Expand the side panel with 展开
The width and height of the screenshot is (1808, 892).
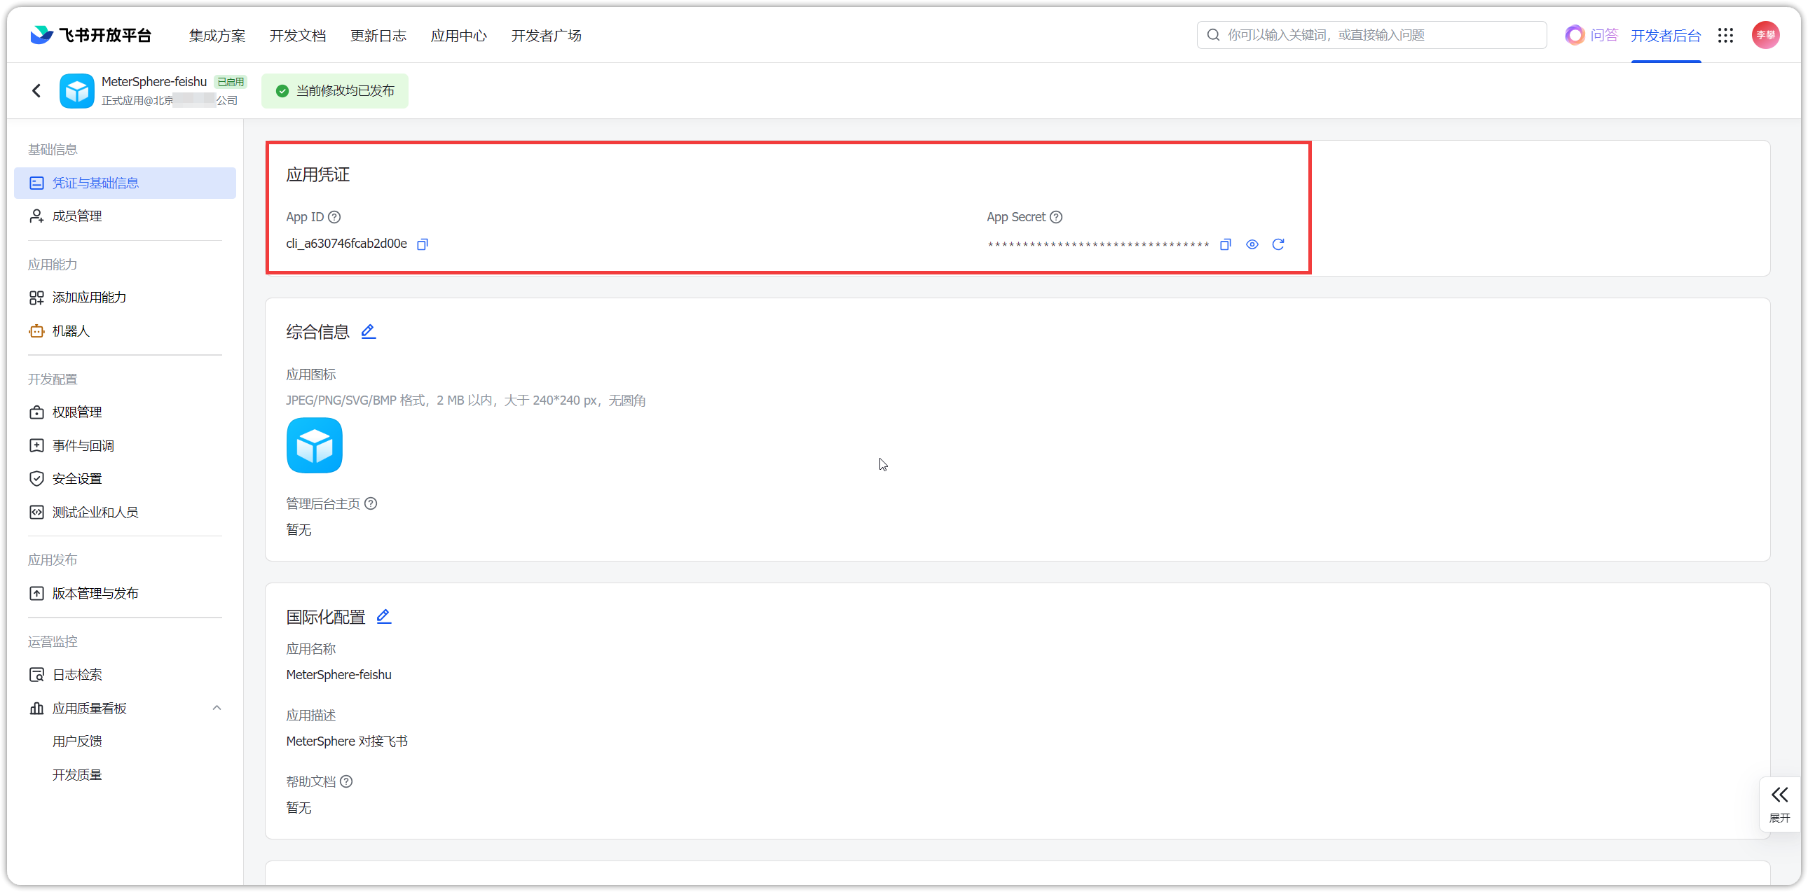(x=1780, y=804)
